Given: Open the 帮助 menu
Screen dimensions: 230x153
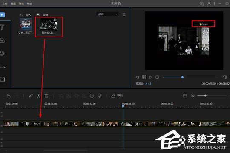Looking at the screenshot, I should tap(29, 3).
